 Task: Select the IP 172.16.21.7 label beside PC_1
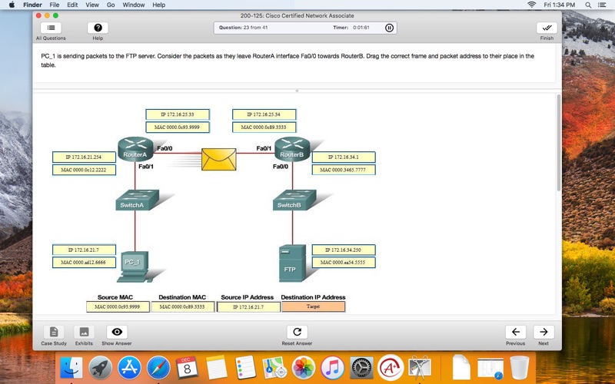tap(84, 250)
